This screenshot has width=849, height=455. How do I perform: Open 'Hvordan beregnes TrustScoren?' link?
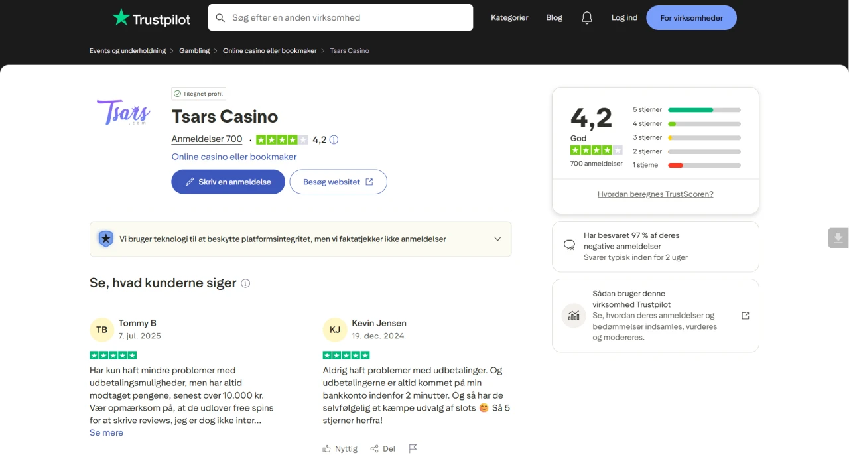pos(655,194)
